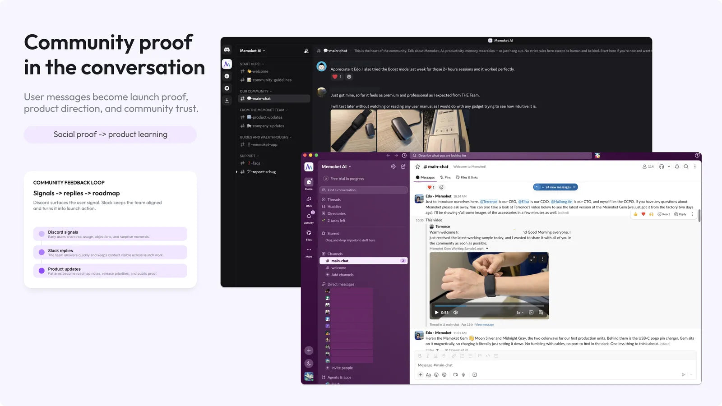
Task: Click the slash shortcuts icon in composer
Action: 475,374
